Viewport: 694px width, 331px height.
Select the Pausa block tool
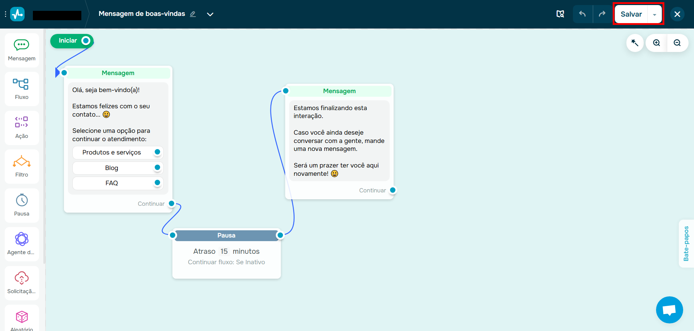pyautogui.click(x=21, y=205)
